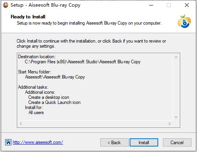Minimize the setup window

click(x=151, y=5)
